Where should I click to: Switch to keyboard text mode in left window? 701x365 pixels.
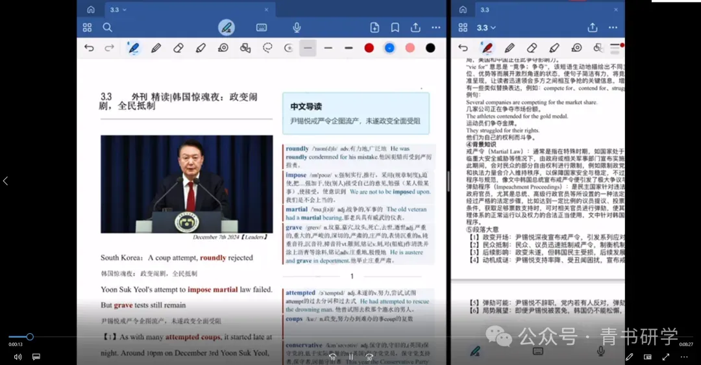(262, 28)
